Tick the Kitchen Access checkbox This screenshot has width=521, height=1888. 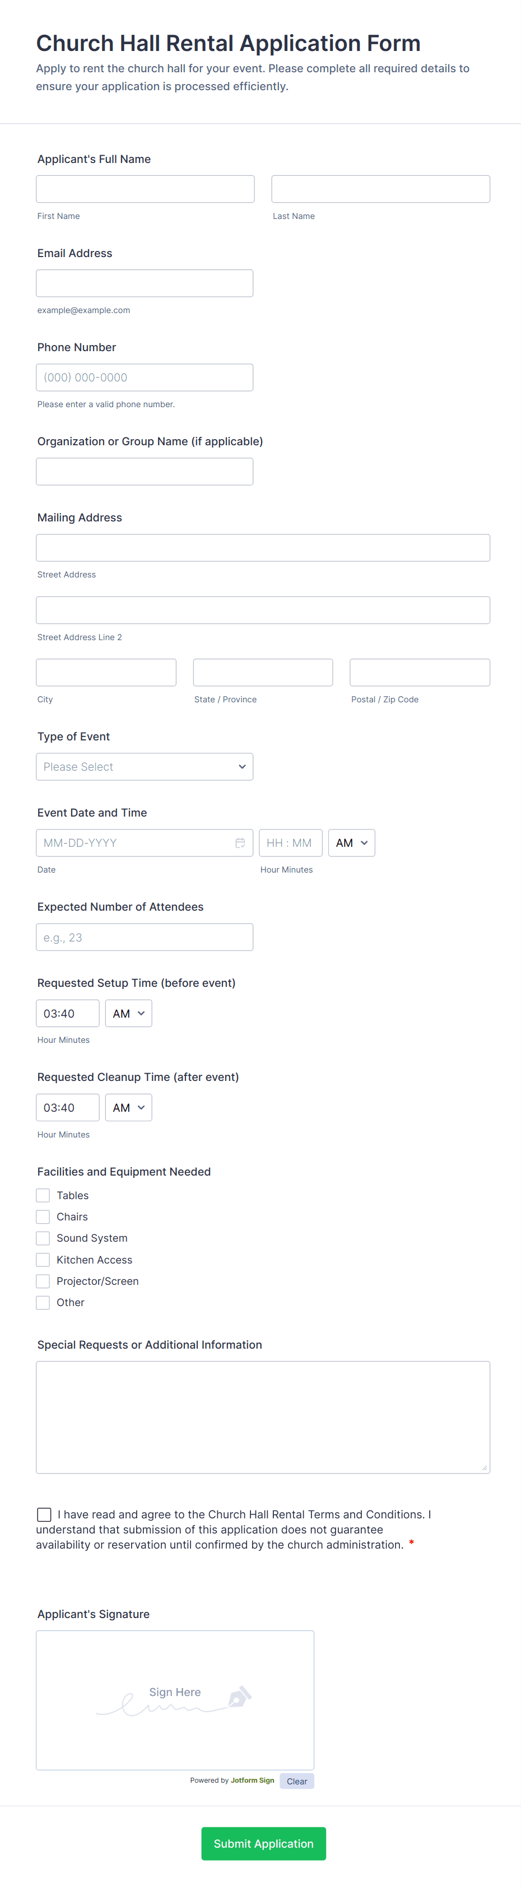pyautogui.click(x=43, y=1260)
